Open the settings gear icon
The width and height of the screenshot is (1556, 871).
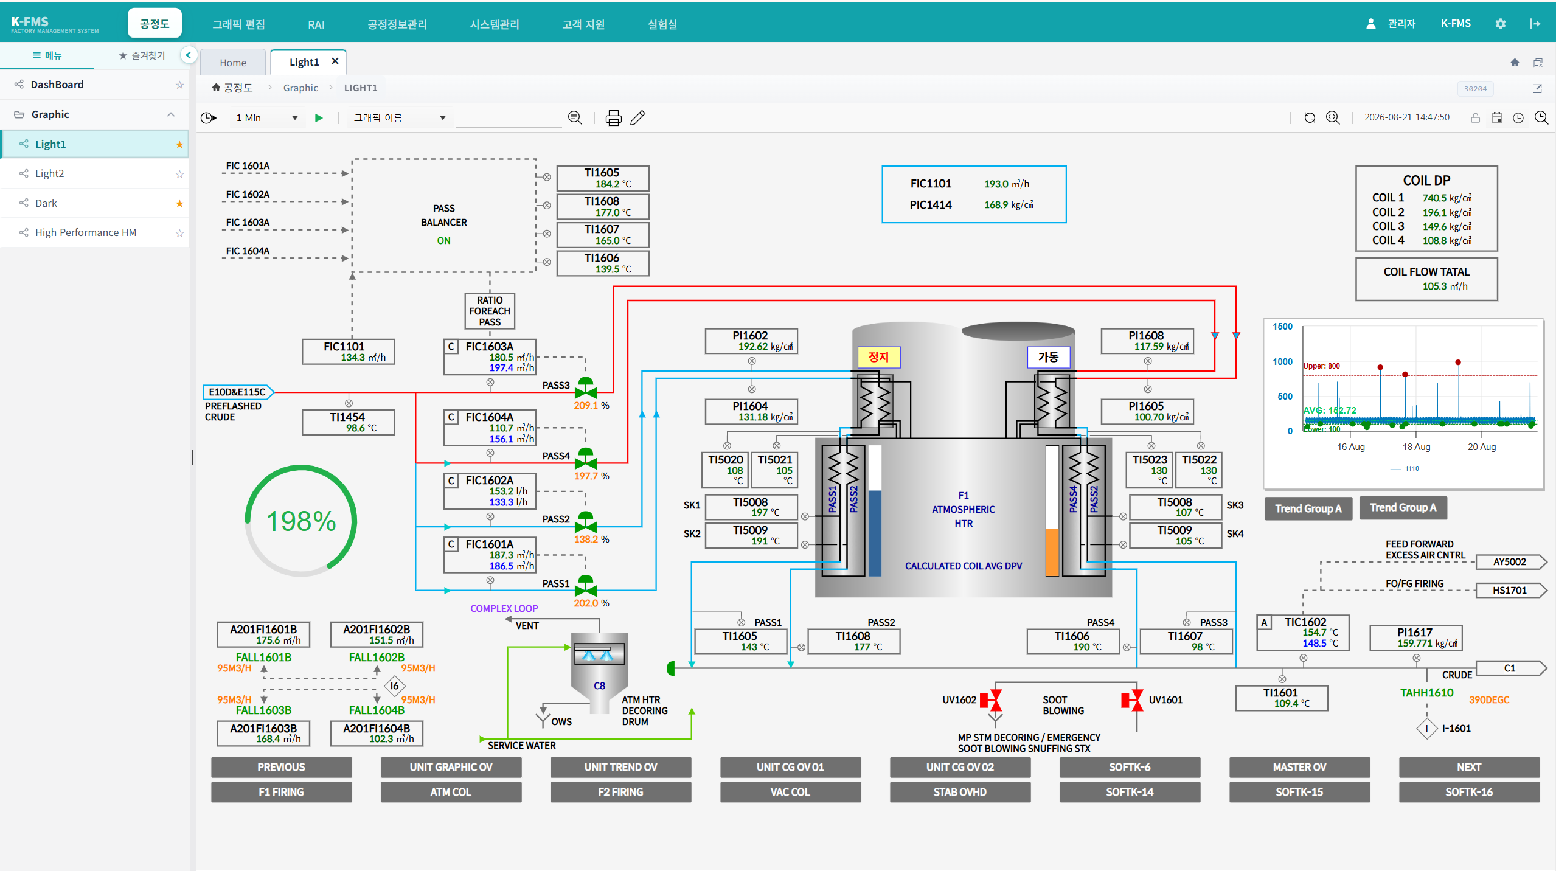coord(1500,24)
